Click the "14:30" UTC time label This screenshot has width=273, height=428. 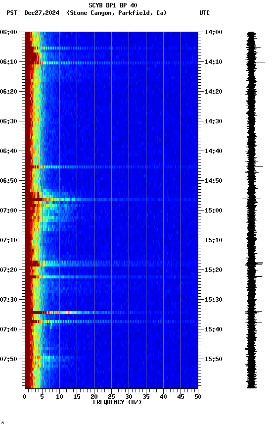point(214,121)
